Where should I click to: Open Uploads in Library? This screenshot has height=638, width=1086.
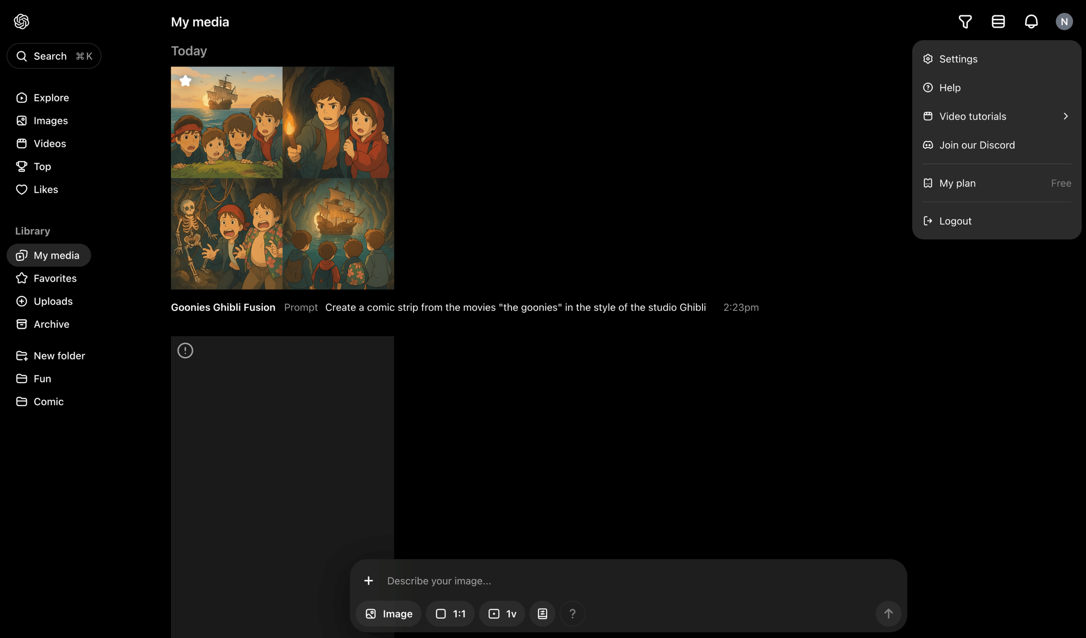pyautogui.click(x=44, y=301)
